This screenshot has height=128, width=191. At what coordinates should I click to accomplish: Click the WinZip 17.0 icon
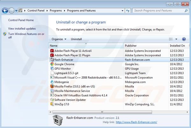[52, 104]
